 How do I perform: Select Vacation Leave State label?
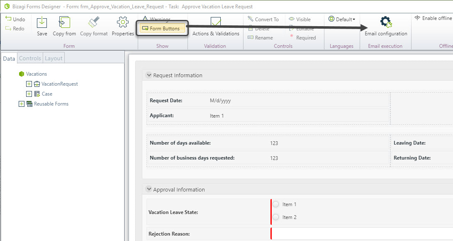click(173, 212)
